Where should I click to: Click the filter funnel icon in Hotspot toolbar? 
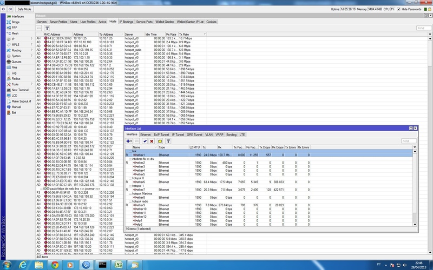pyautogui.click(x=47, y=28)
